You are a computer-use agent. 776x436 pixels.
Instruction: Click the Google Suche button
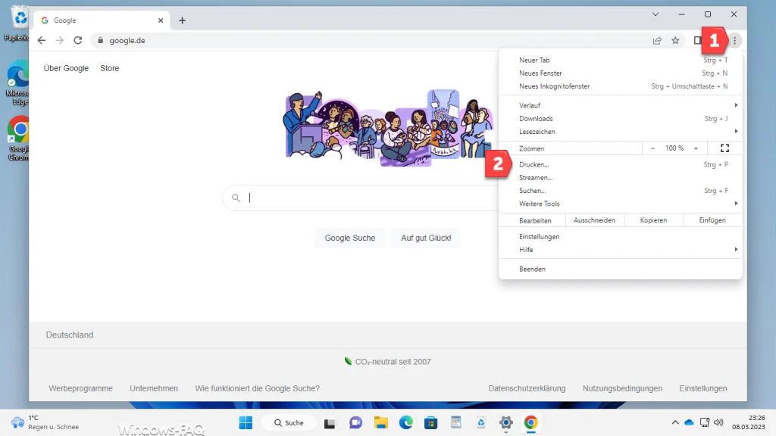point(350,238)
